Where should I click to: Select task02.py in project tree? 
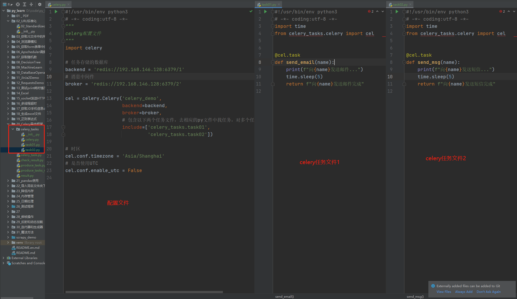coord(33,150)
